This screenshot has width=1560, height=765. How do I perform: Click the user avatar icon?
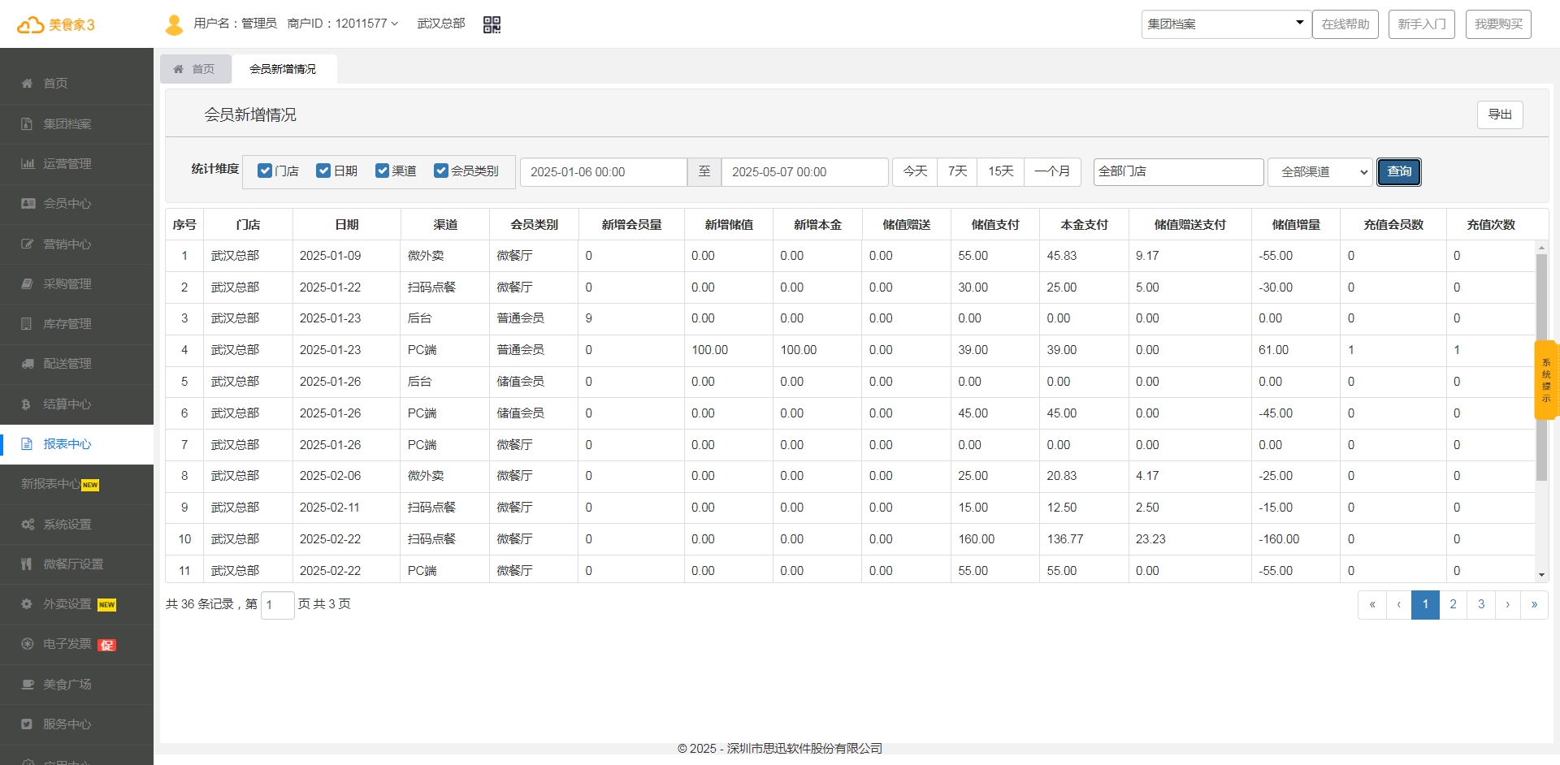[x=174, y=24]
